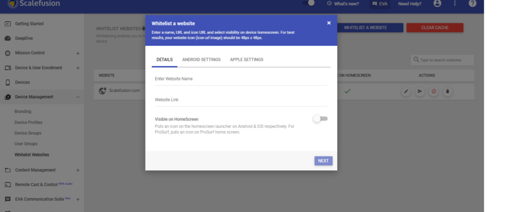Toggle the switch in the top header bar

tap(309, 3)
